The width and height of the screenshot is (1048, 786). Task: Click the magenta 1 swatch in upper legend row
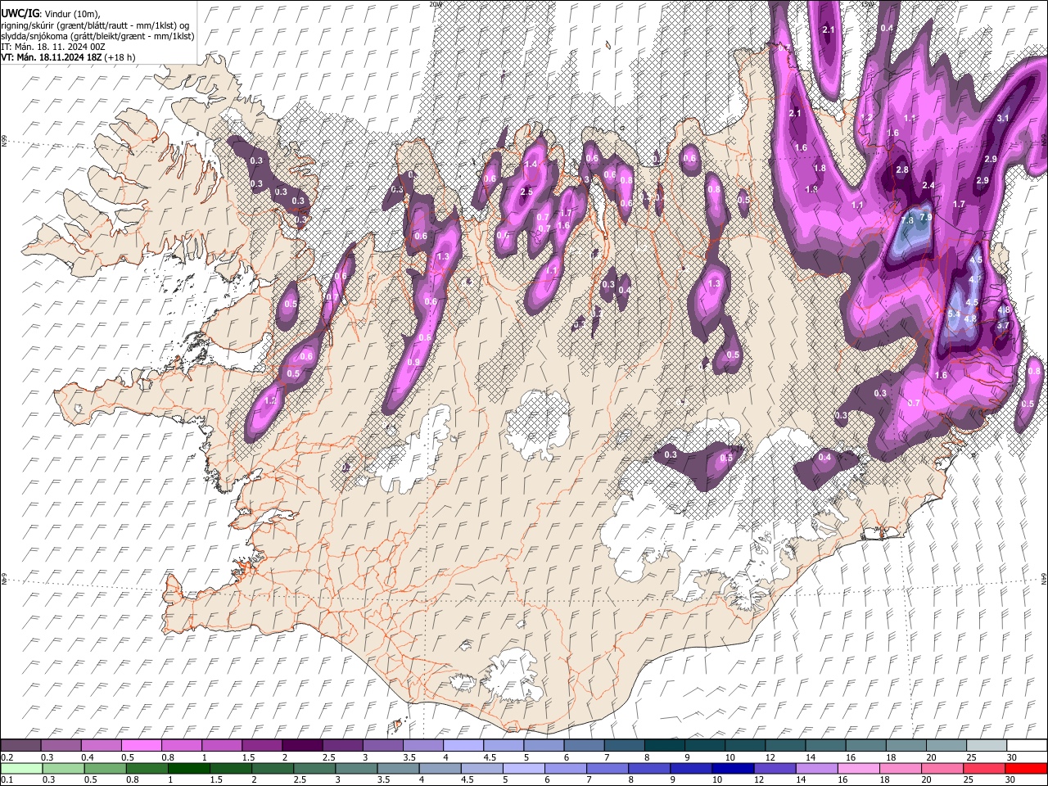[x=221, y=746]
